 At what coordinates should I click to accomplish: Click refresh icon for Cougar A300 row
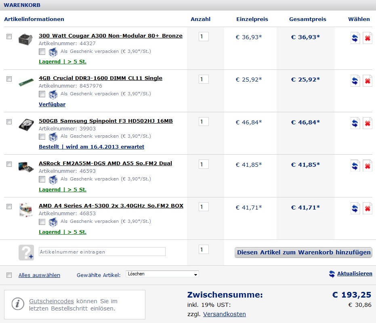pos(355,38)
